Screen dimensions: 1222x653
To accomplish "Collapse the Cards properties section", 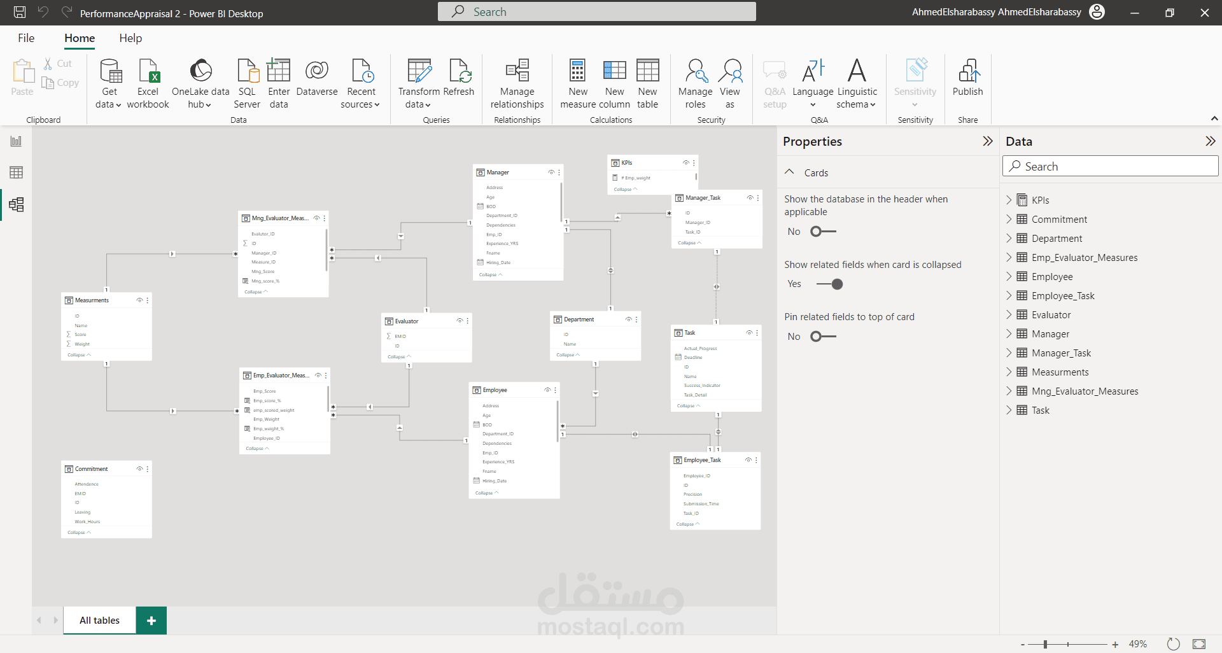I will coord(789,172).
